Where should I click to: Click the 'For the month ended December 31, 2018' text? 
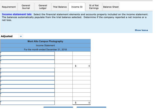45,50
